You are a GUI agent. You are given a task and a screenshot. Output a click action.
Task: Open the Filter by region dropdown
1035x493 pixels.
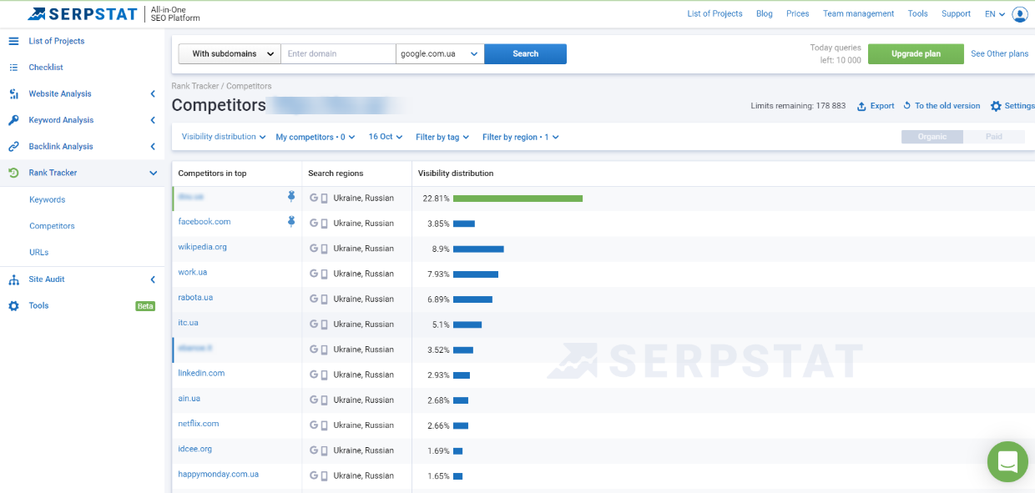pyautogui.click(x=521, y=137)
